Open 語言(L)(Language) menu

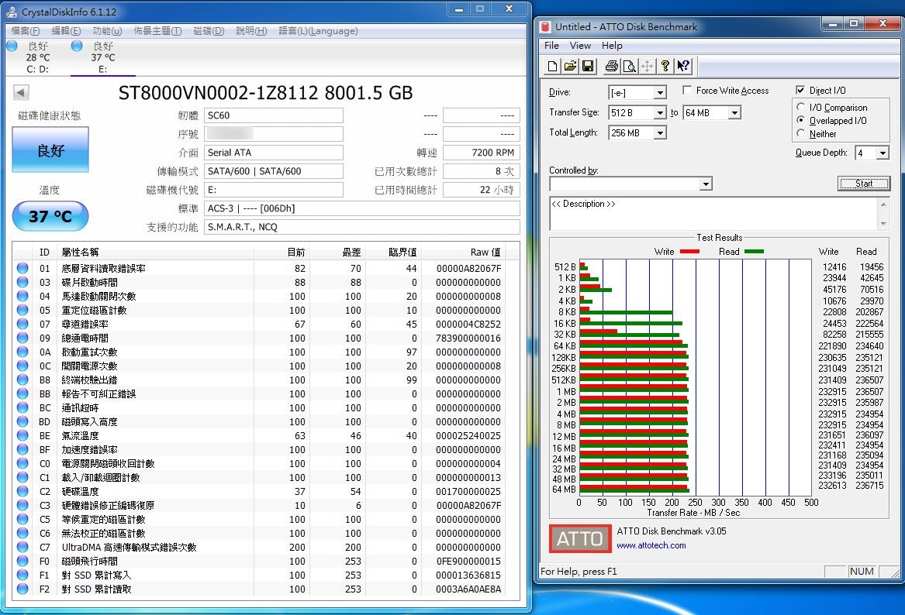318,31
